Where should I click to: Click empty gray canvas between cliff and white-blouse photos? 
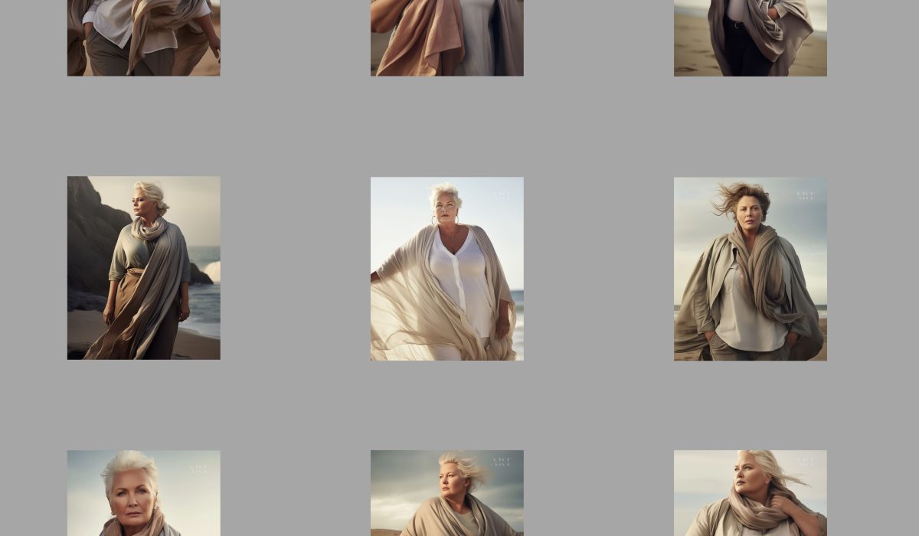point(295,268)
